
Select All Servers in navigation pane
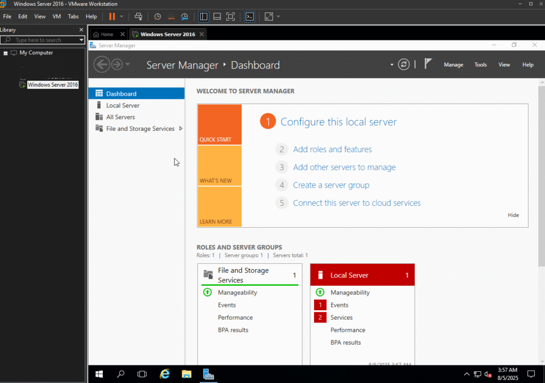point(137,117)
